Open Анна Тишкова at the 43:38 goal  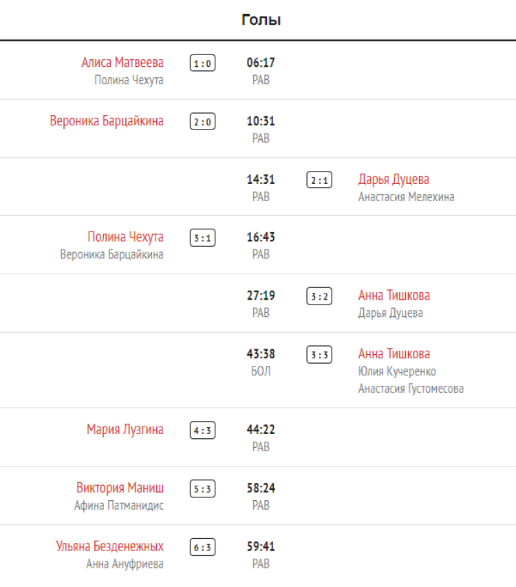pyautogui.click(x=394, y=354)
